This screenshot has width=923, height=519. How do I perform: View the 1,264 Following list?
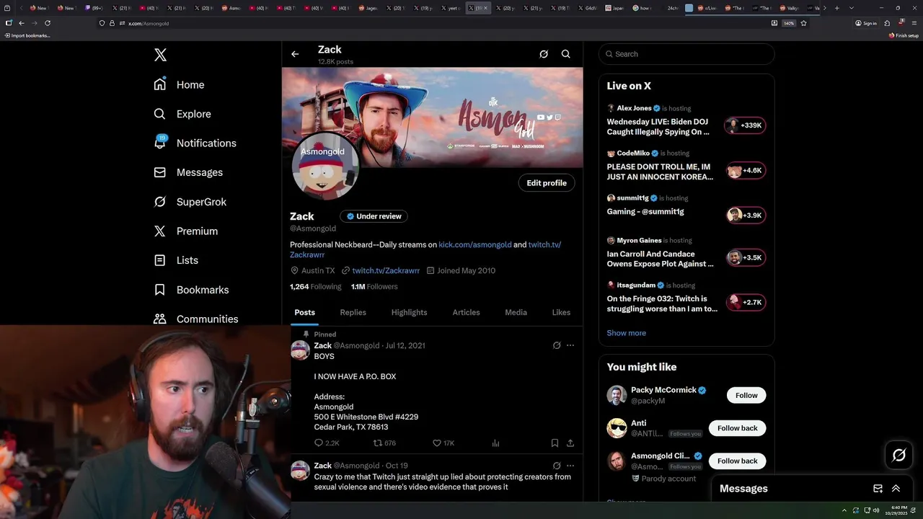pyautogui.click(x=316, y=286)
